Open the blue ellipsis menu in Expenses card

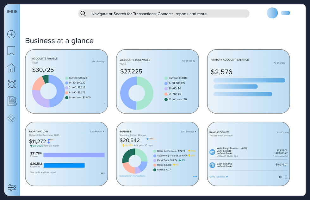point(195,176)
